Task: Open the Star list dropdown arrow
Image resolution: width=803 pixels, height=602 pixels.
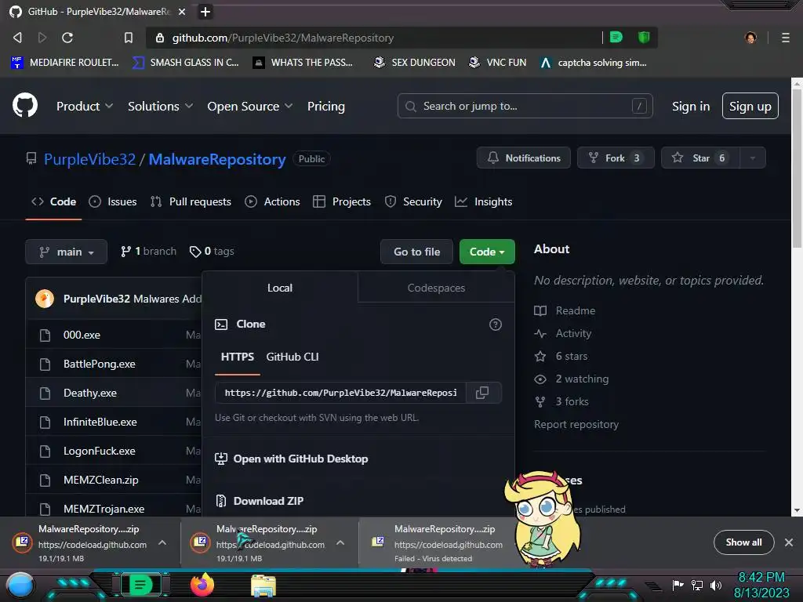Action: tap(753, 158)
